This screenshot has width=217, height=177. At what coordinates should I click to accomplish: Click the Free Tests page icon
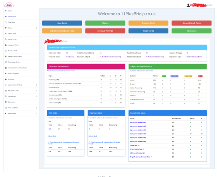point(6,22)
